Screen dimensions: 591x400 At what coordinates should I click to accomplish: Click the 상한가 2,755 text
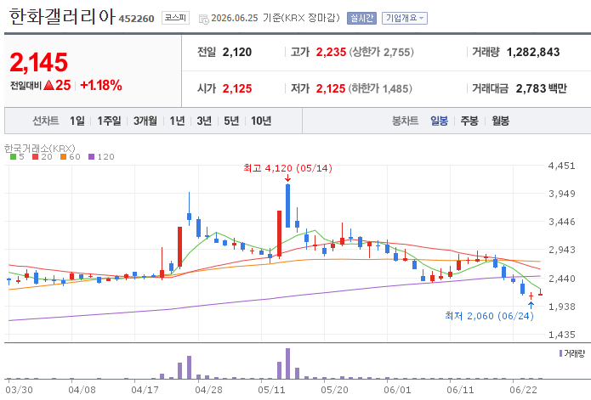(381, 52)
